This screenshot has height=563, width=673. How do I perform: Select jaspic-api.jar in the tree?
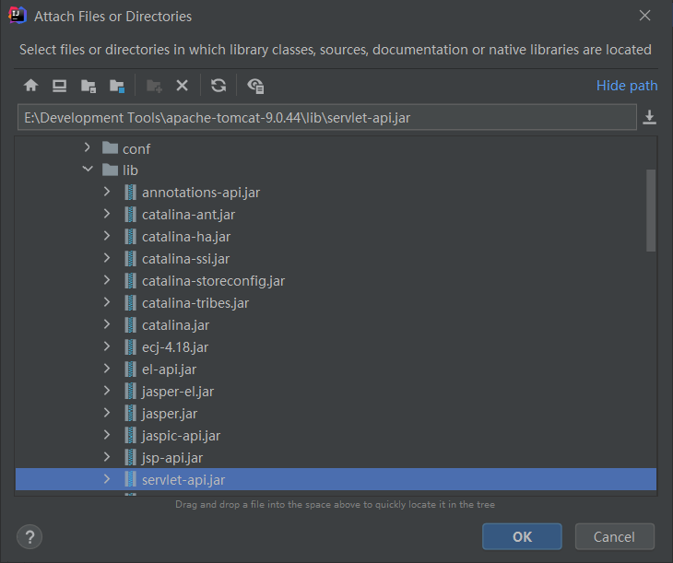point(181,436)
